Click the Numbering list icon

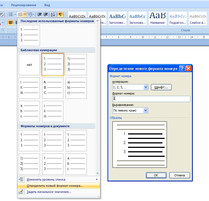coord(20,15)
